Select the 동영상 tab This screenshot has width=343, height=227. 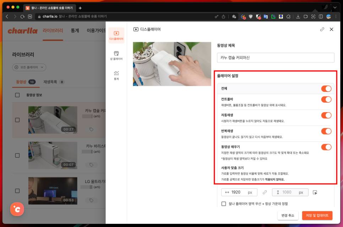coord(26,82)
